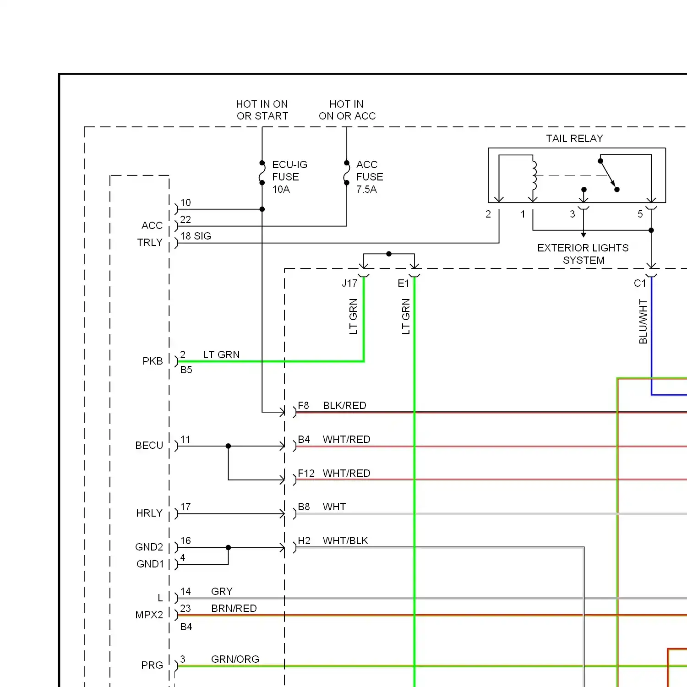The image size is (687, 687).
Task: Click the C1 connector label
Action: [640, 284]
